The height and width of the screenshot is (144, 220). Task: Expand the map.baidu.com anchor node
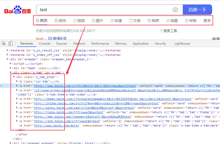pos(17,117)
